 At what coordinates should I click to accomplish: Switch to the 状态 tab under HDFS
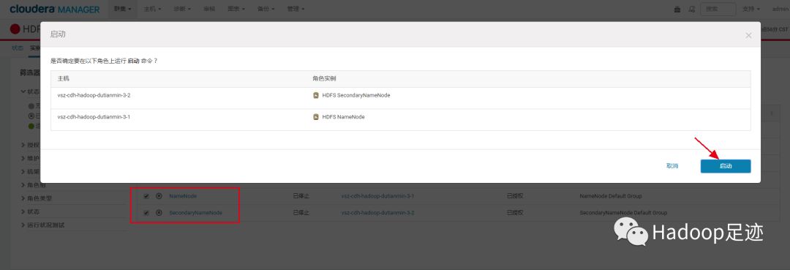click(x=17, y=48)
